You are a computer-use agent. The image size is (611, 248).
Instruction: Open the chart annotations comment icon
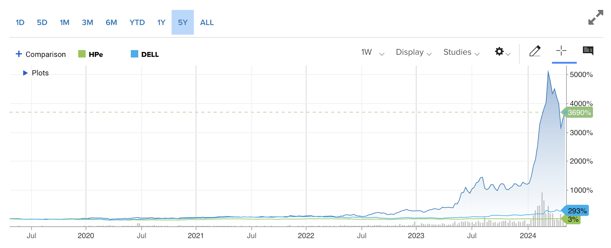(x=588, y=51)
